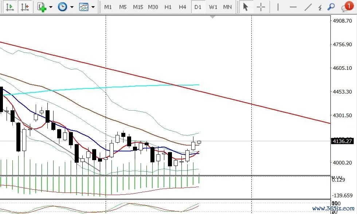Switch to the H4 timeframe

click(x=183, y=7)
